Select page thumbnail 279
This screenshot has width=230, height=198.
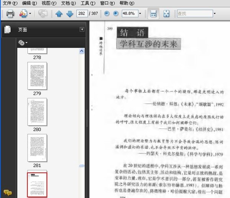(x=37, y=76)
